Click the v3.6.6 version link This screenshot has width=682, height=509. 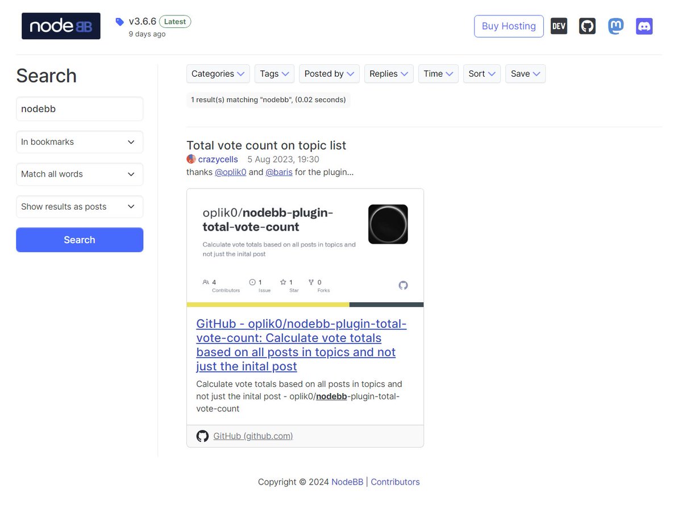pos(142,22)
